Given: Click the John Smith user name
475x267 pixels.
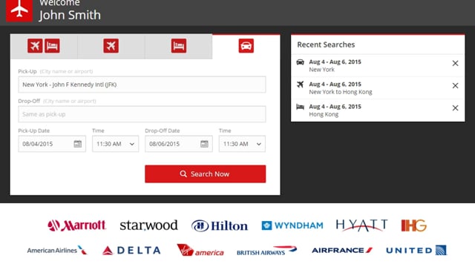Looking at the screenshot, I should point(70,15).
